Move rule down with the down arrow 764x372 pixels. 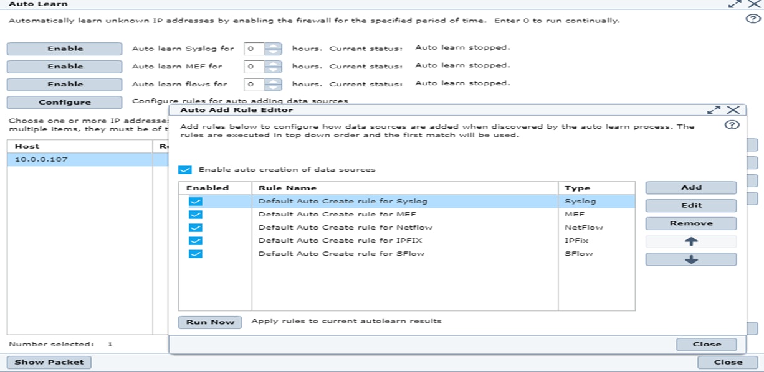pos(690,259)
